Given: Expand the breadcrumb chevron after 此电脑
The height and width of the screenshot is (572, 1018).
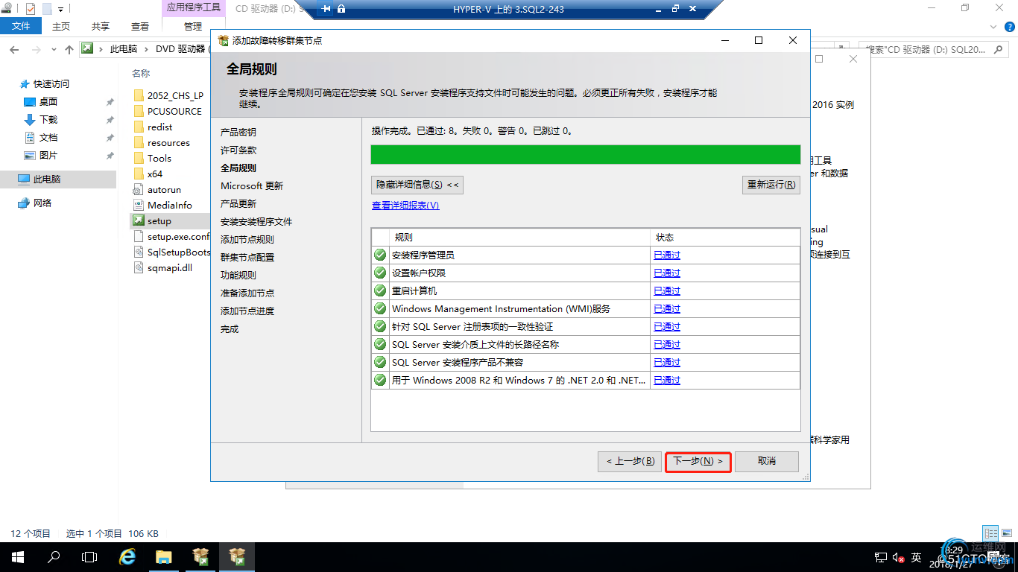Looking at the screenshot, I should [146, 49].
